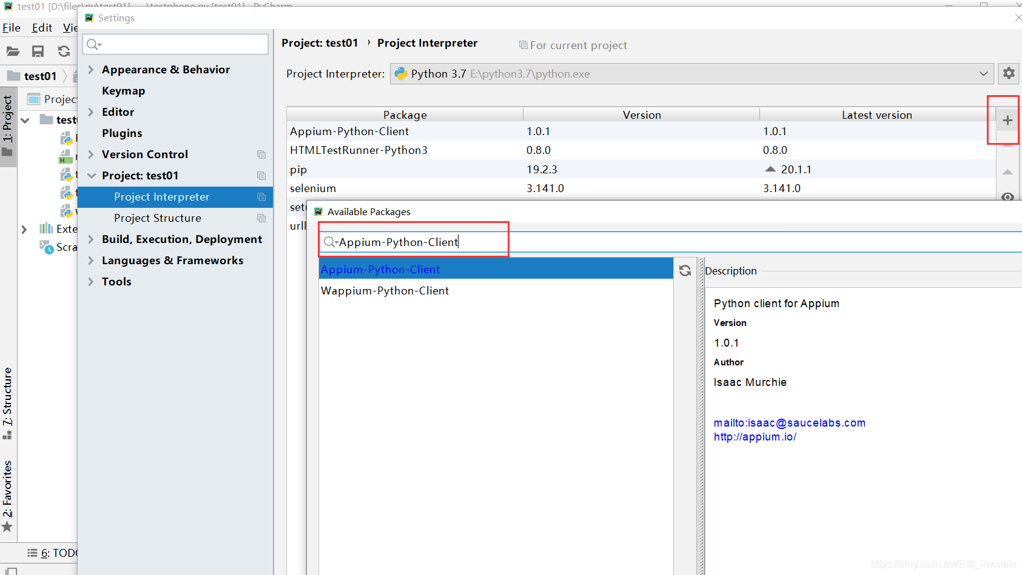This screenshot has height=575, width=1022.
Task: Select the HTMLTestRunner-Python3 package row
Action: pos(641,150)
